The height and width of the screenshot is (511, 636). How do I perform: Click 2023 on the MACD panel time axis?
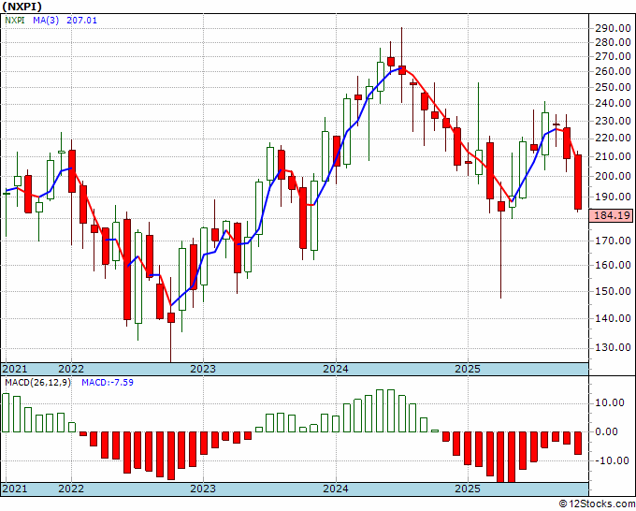[203, 489]
